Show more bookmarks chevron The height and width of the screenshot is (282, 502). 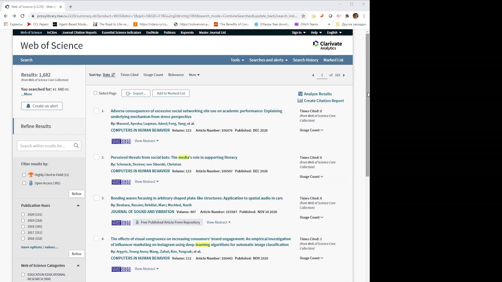point(329,24)
